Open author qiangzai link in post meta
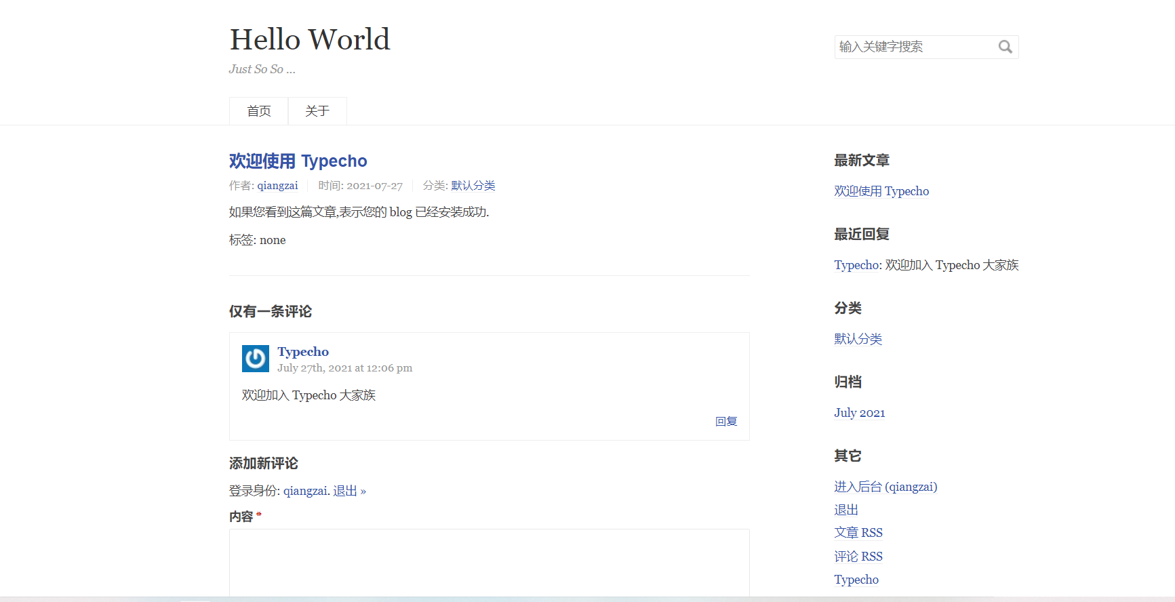 [x=277, y=186]
